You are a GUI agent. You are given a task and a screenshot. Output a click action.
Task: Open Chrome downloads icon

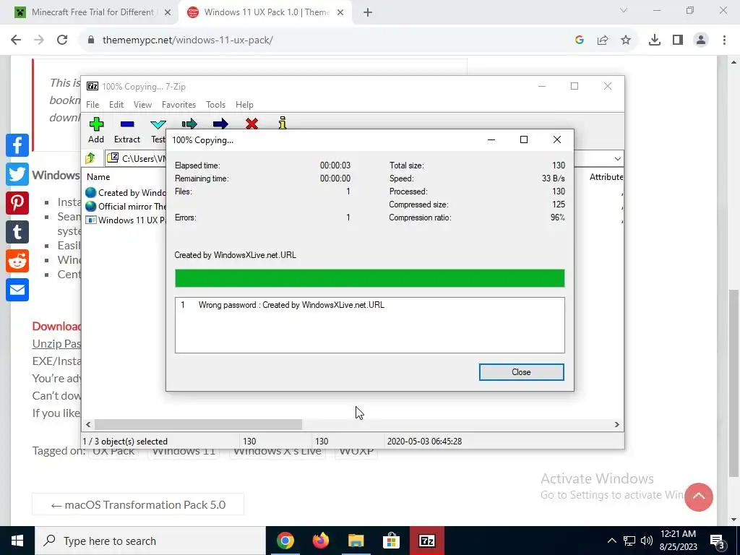click(x=655, y=40)
